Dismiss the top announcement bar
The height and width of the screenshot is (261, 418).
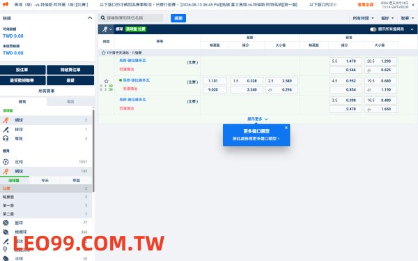coord(413,5)
